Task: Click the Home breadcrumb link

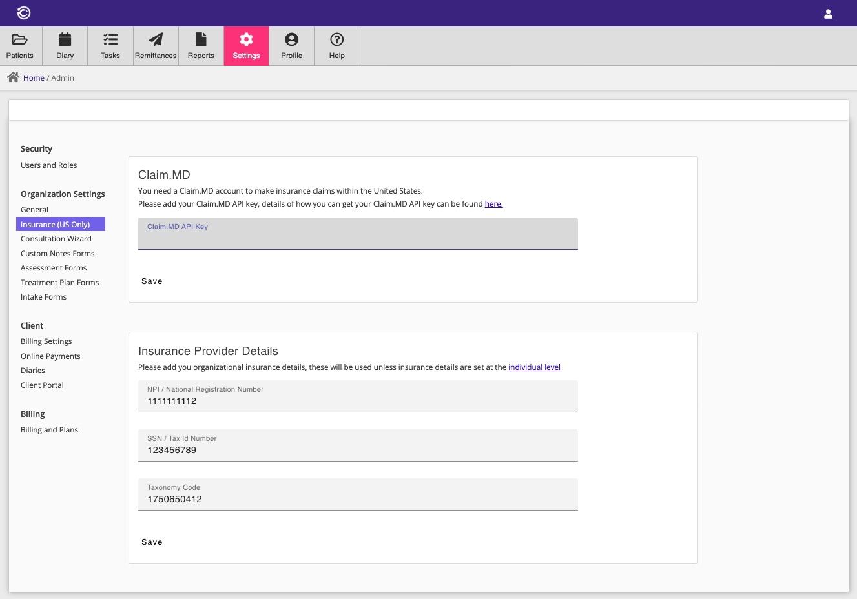Action: click(x=34, y=78)
